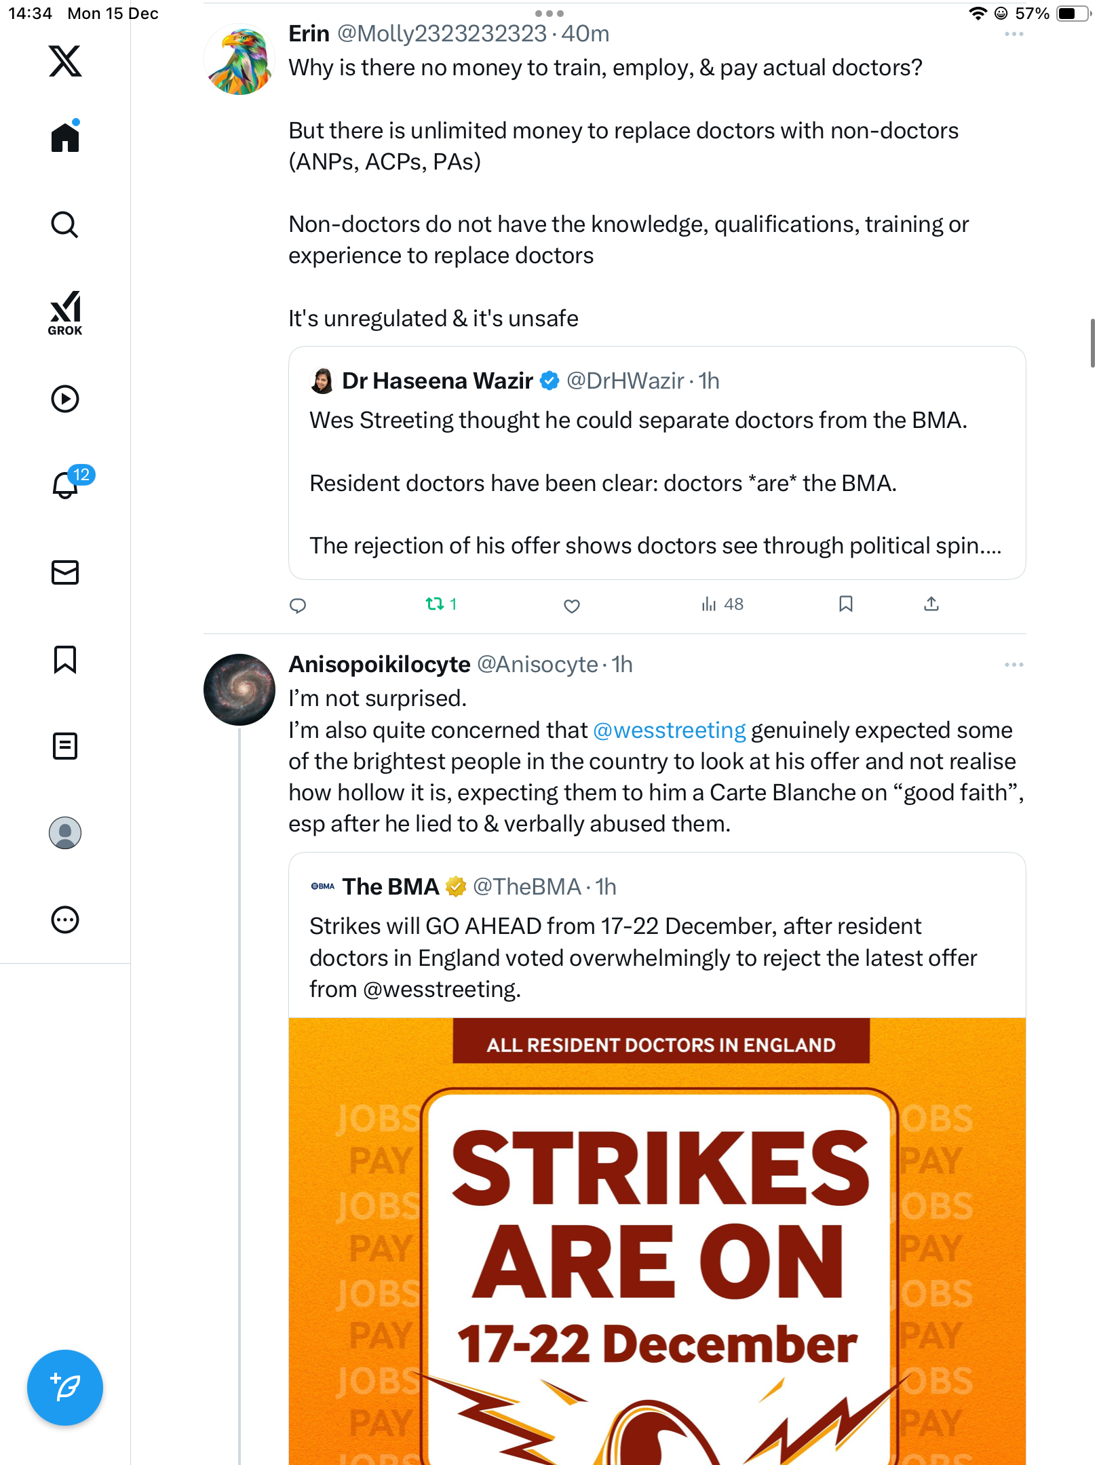Like Erin's post with heart

[x=572, y=606]
